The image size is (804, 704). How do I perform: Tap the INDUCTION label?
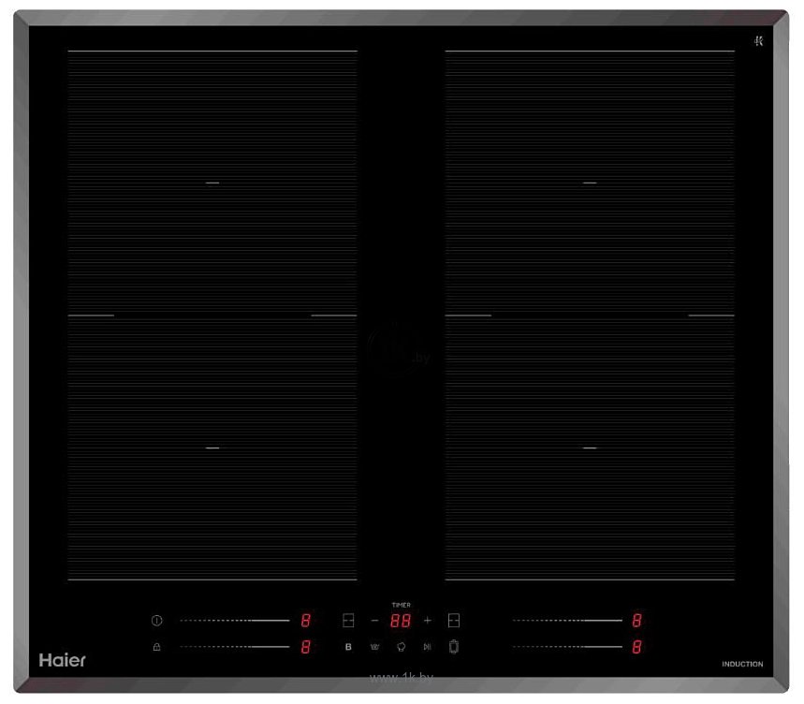[x=742, y=664]
